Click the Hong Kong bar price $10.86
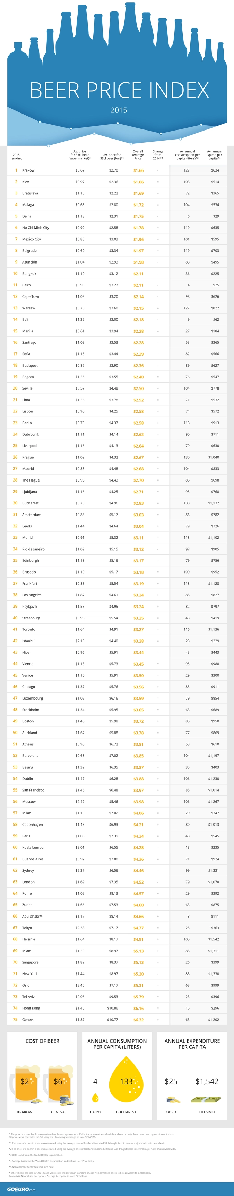This screenshot has width=234, height=1196. click(113, 1009)
